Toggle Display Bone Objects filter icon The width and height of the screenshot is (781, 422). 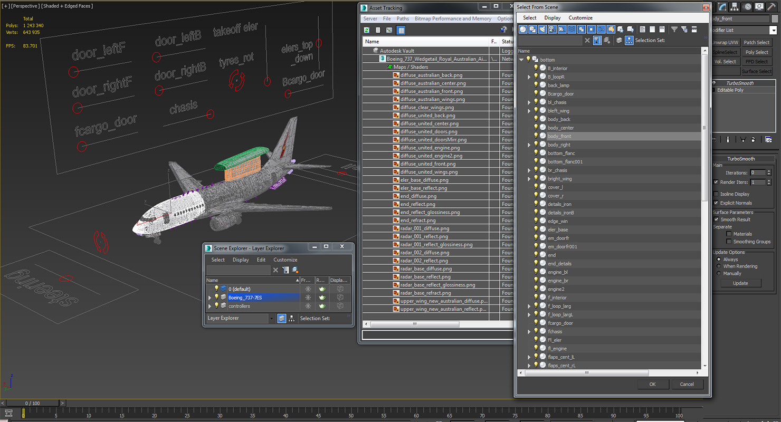pos(601,30)
